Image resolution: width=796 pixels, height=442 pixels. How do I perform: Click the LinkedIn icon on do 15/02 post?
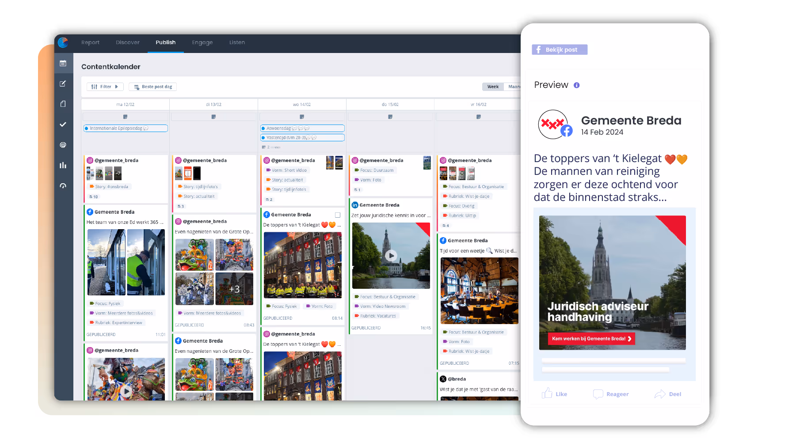[354, 205]
